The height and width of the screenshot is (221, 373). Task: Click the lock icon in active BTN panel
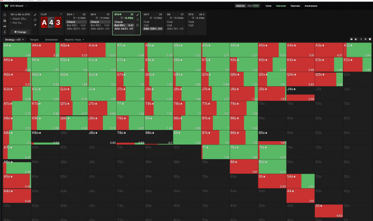pos(138,20)
